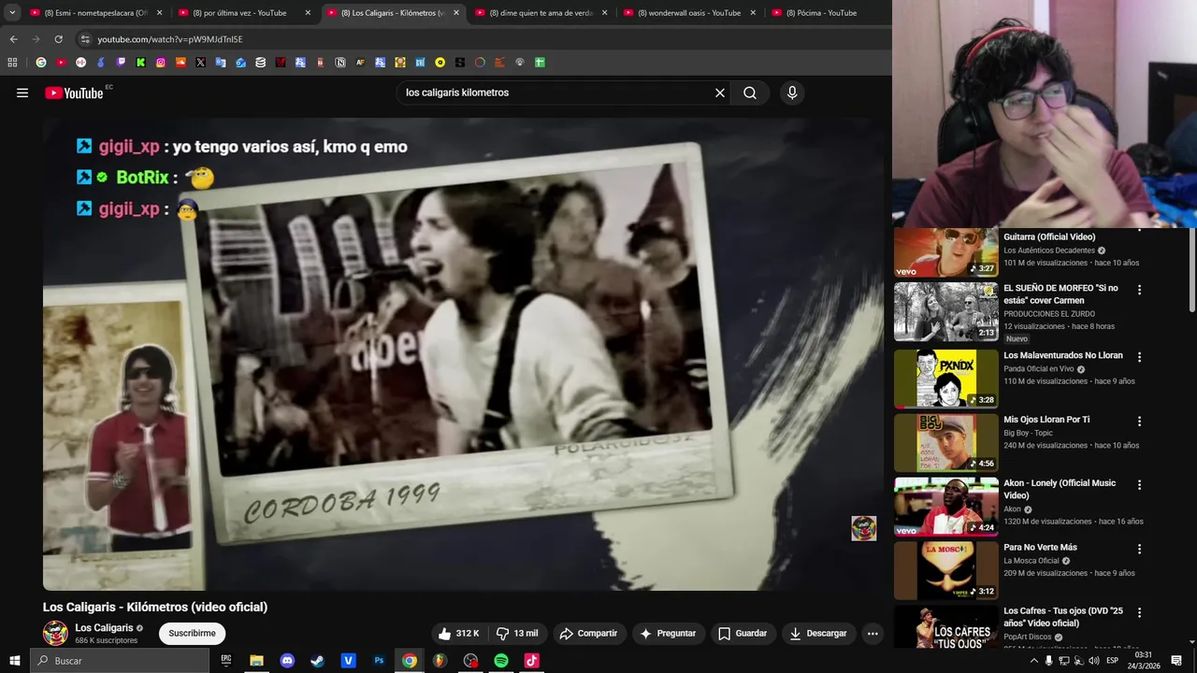Open the tab list dropdown arrow
This screenshot has width=1197, height=673.
click(12, 13)
